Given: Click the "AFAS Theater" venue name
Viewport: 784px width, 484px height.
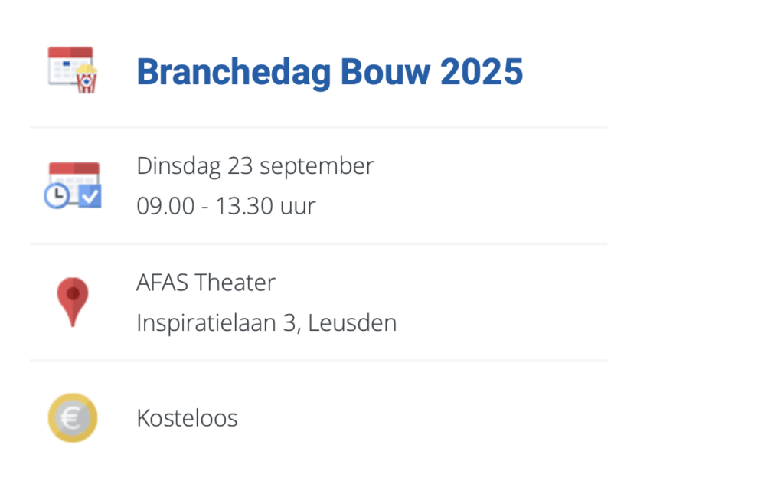Looking at the screenshot, I should (x=205, y=283).
